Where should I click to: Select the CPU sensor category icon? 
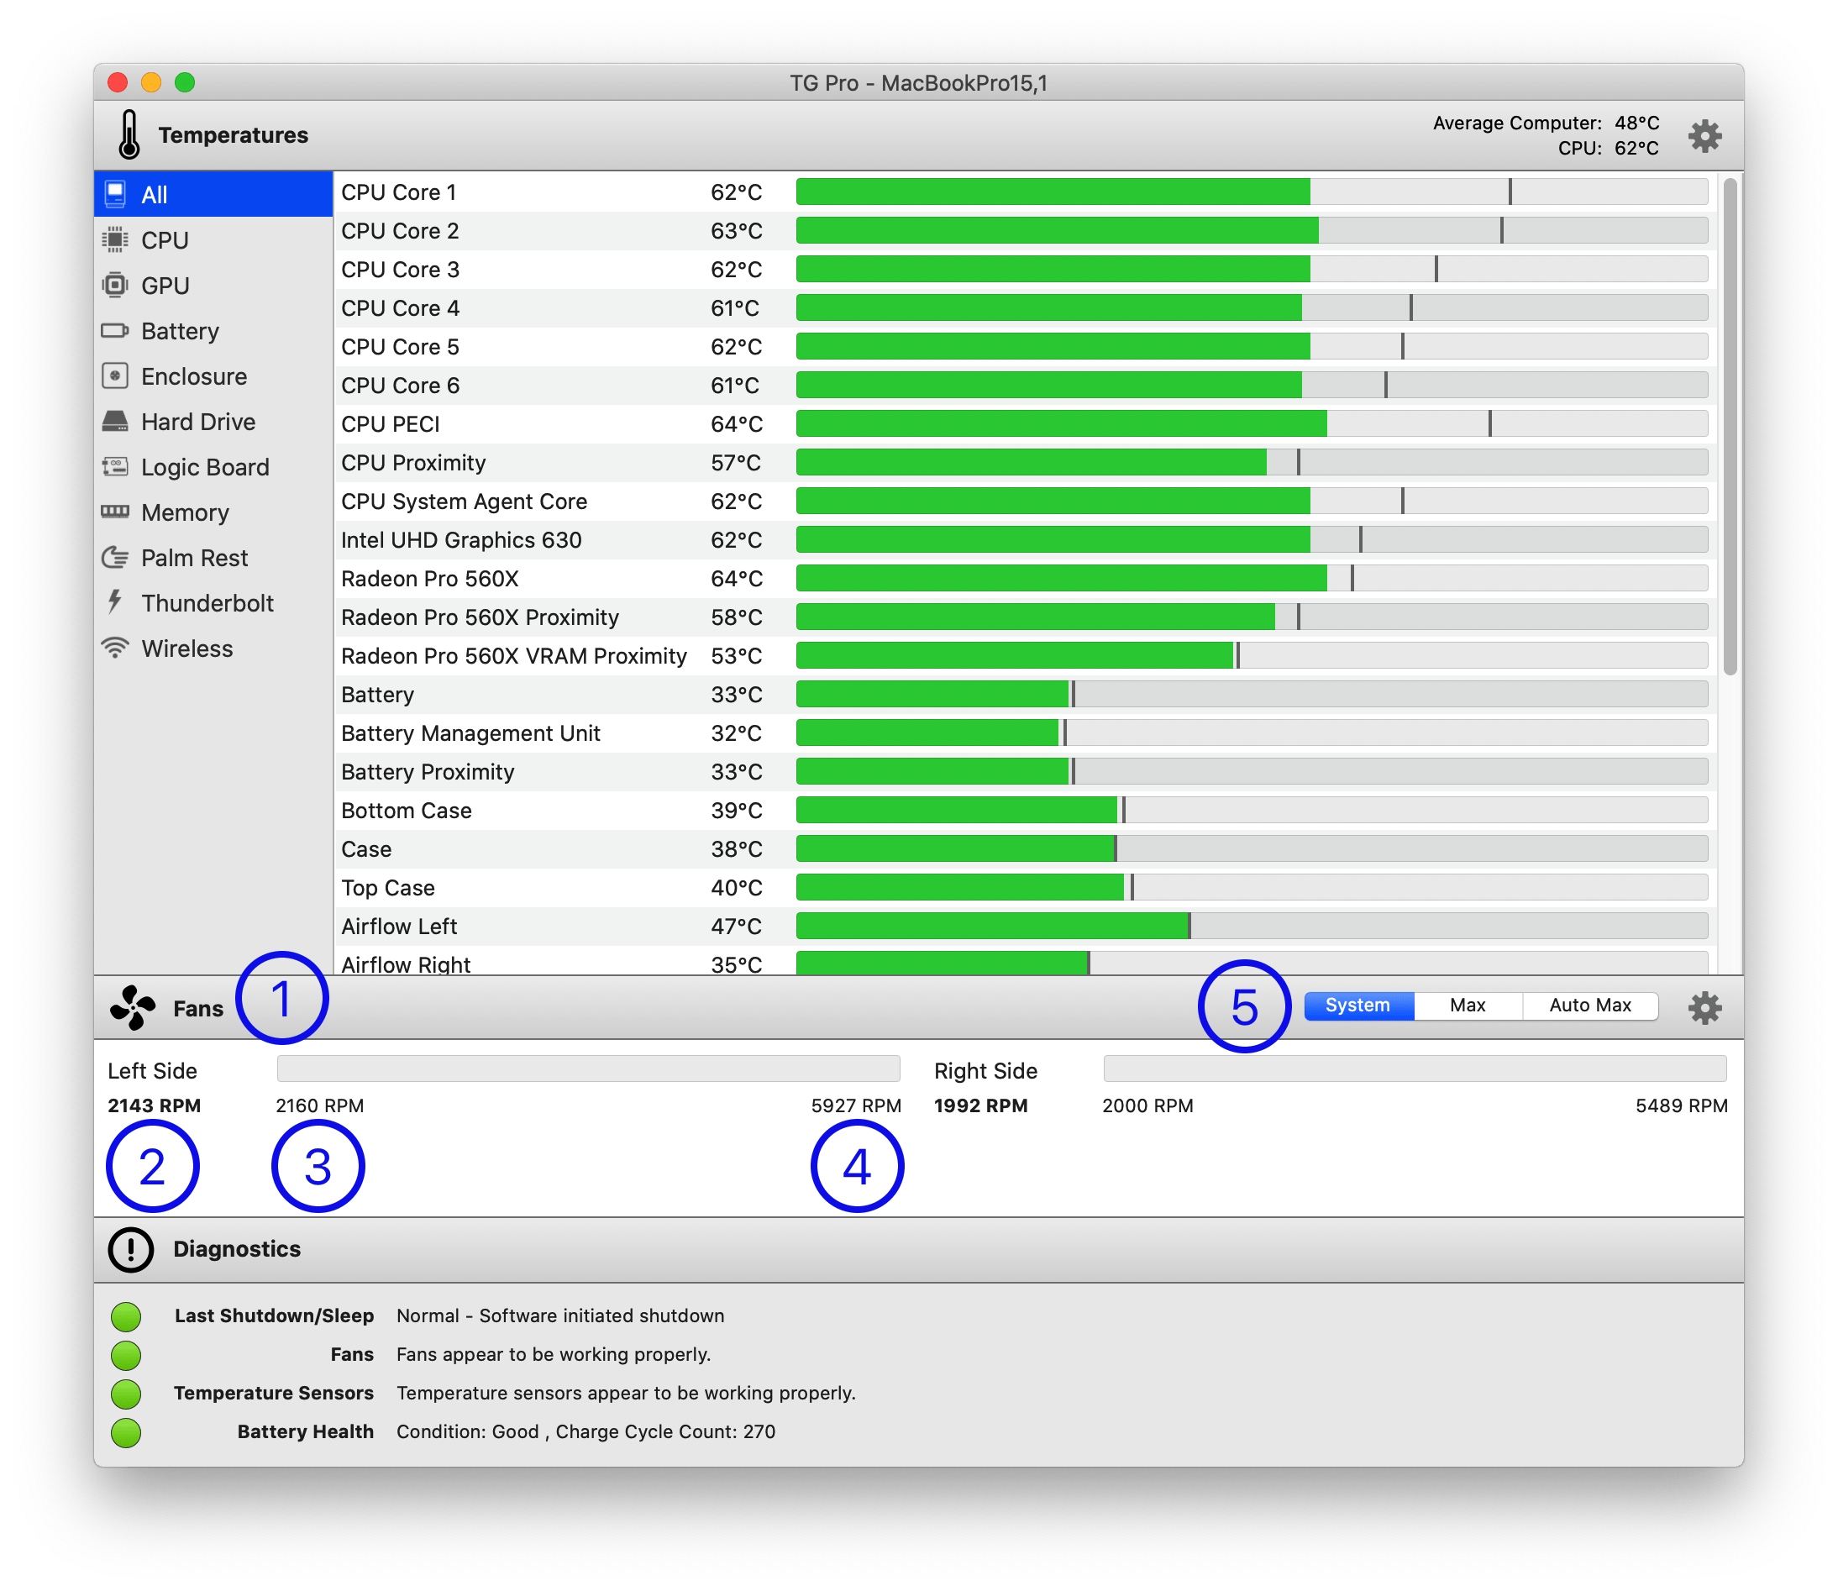pyautogui.click(x=116, y=239)
